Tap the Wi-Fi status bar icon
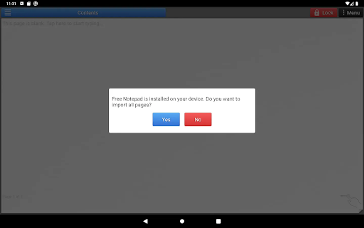The image size is (364, 228). (x=347, y=4)
